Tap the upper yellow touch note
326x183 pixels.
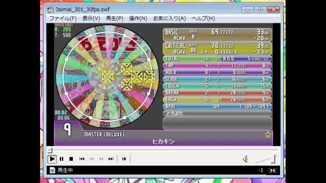(x=127, y=69)
